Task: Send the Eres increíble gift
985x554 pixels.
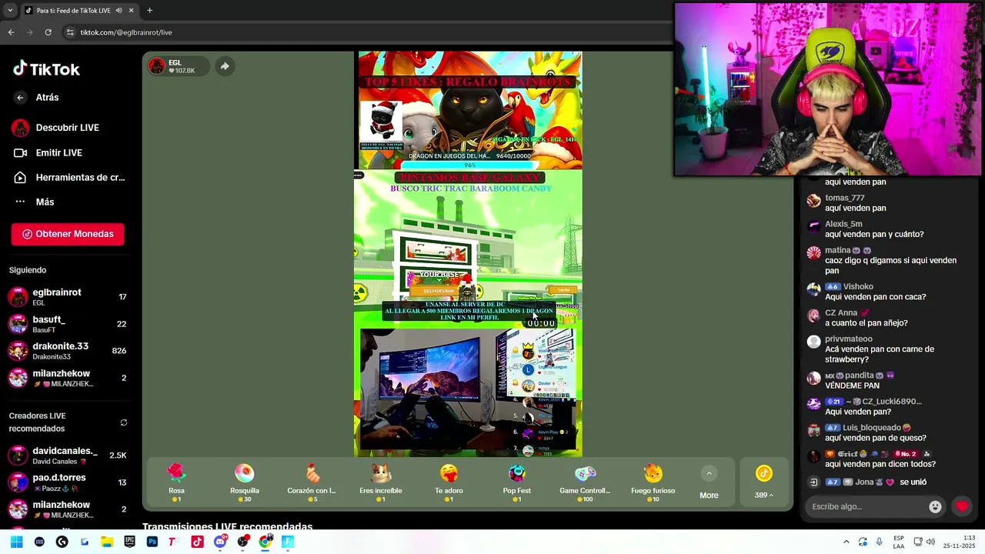Action: (x=381, y=482)
